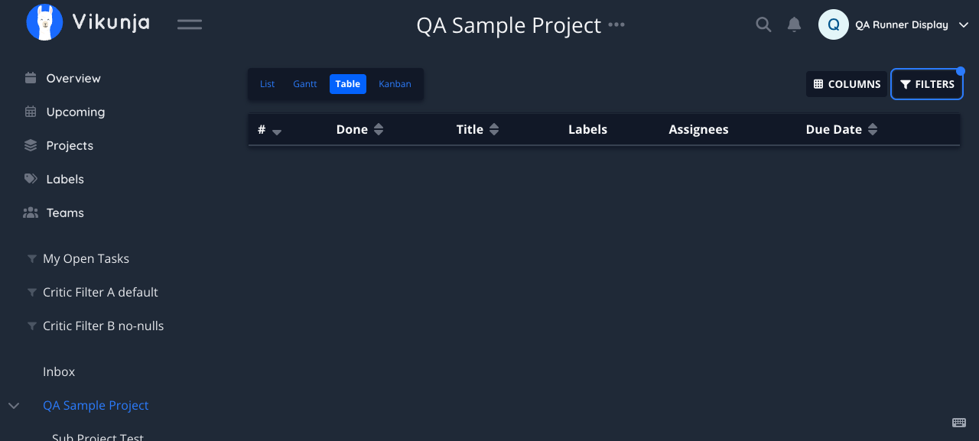Open the Critic Filter A default link

pos(100,292)
